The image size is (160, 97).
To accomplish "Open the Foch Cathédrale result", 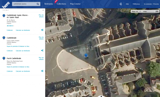I will pyautogui.click(x=14, y=58).
